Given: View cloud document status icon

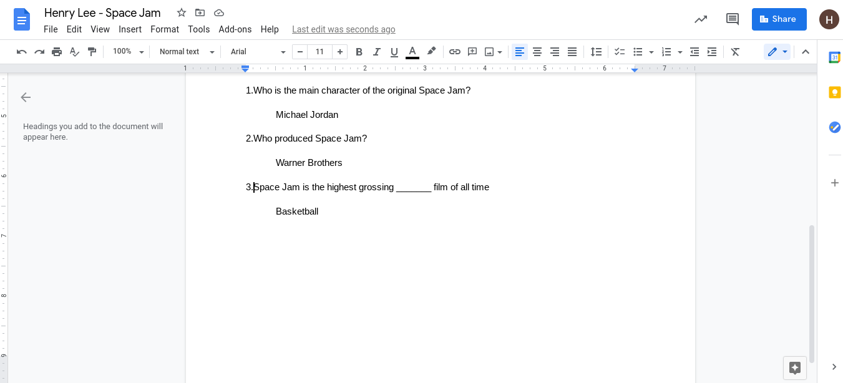Looking at the screenshot, I should tap(218, 12).
